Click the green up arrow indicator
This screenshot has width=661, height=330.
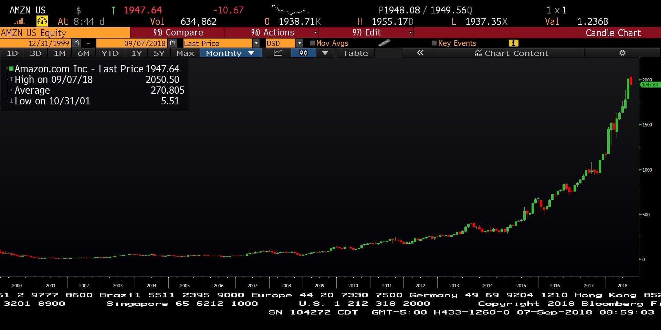click(113, 10)
